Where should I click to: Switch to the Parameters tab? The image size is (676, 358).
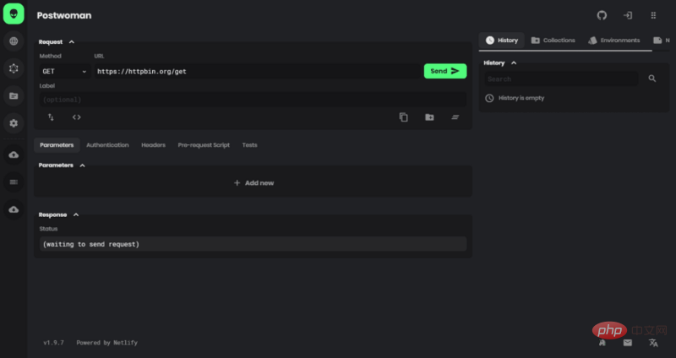(57, 145)
